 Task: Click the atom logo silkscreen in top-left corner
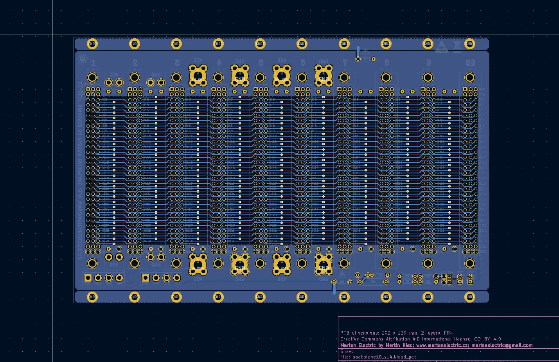tap(82, 58)
